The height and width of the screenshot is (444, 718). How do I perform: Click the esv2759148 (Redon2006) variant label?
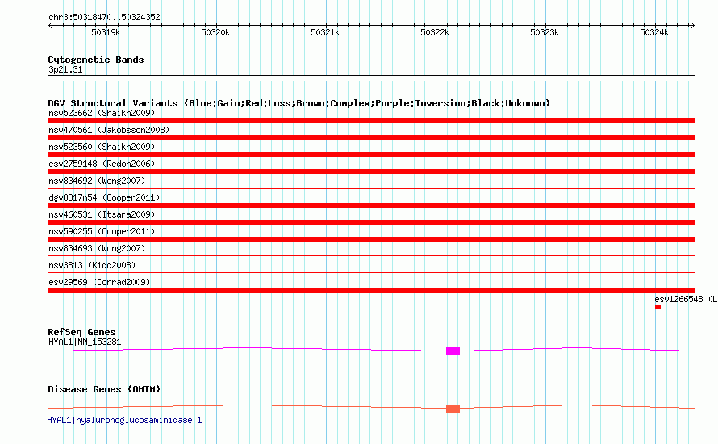coord(102,164)
